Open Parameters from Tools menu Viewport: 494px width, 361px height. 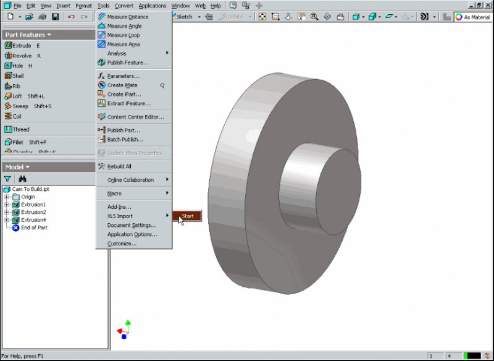(134, 76)
